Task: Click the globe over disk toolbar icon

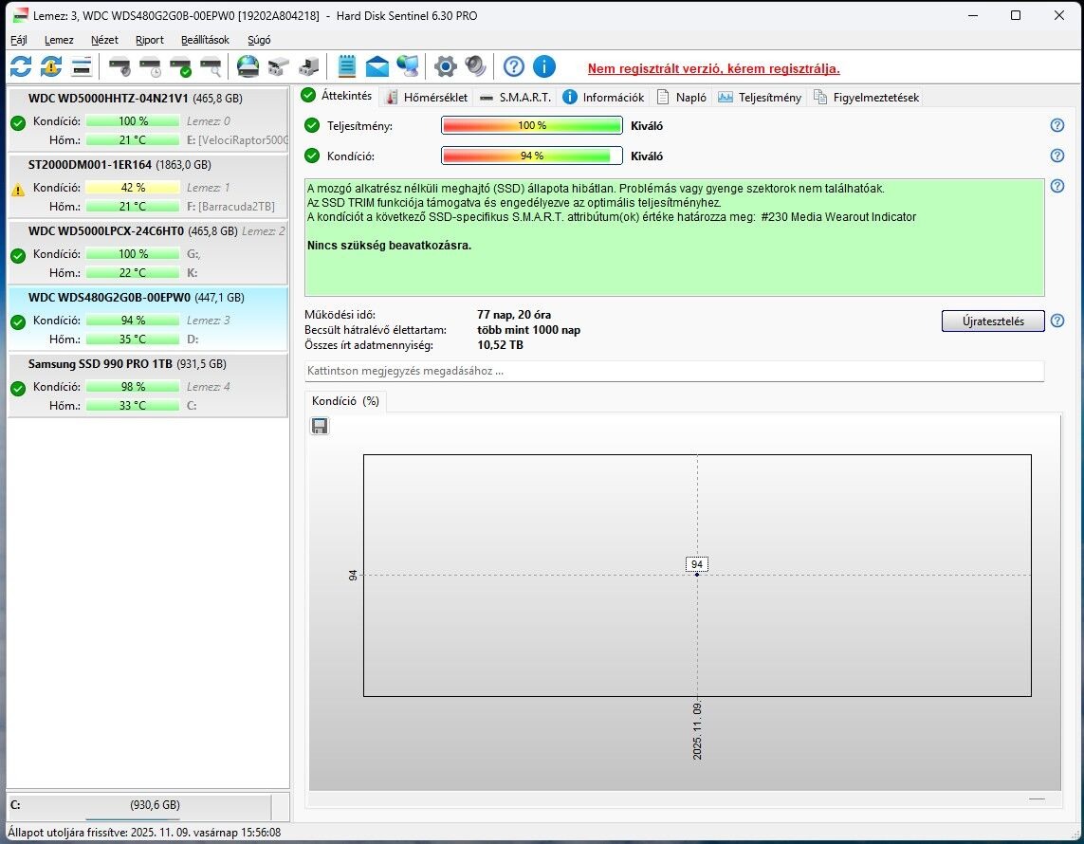Action: click(248, 67)
